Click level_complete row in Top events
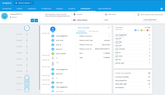This screenshot has height=95, width=165. 133,49
